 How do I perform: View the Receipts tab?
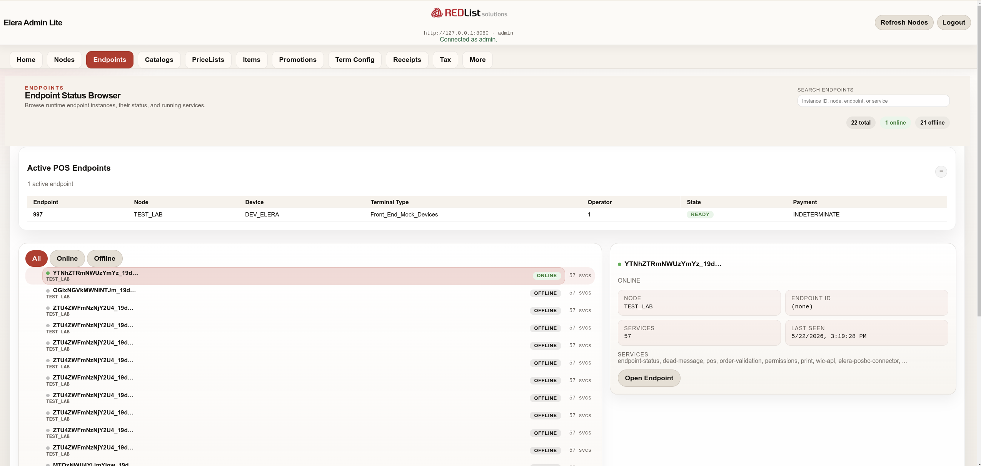point(407,60)
